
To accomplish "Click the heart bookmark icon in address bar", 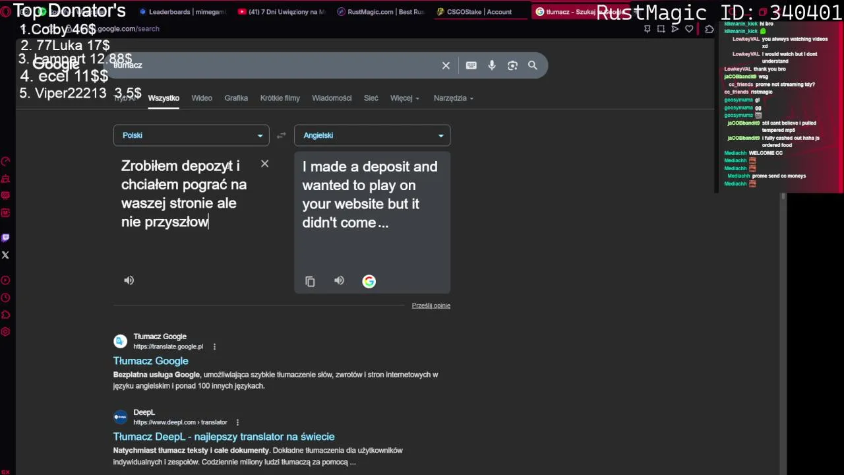I will pos(689,29).
